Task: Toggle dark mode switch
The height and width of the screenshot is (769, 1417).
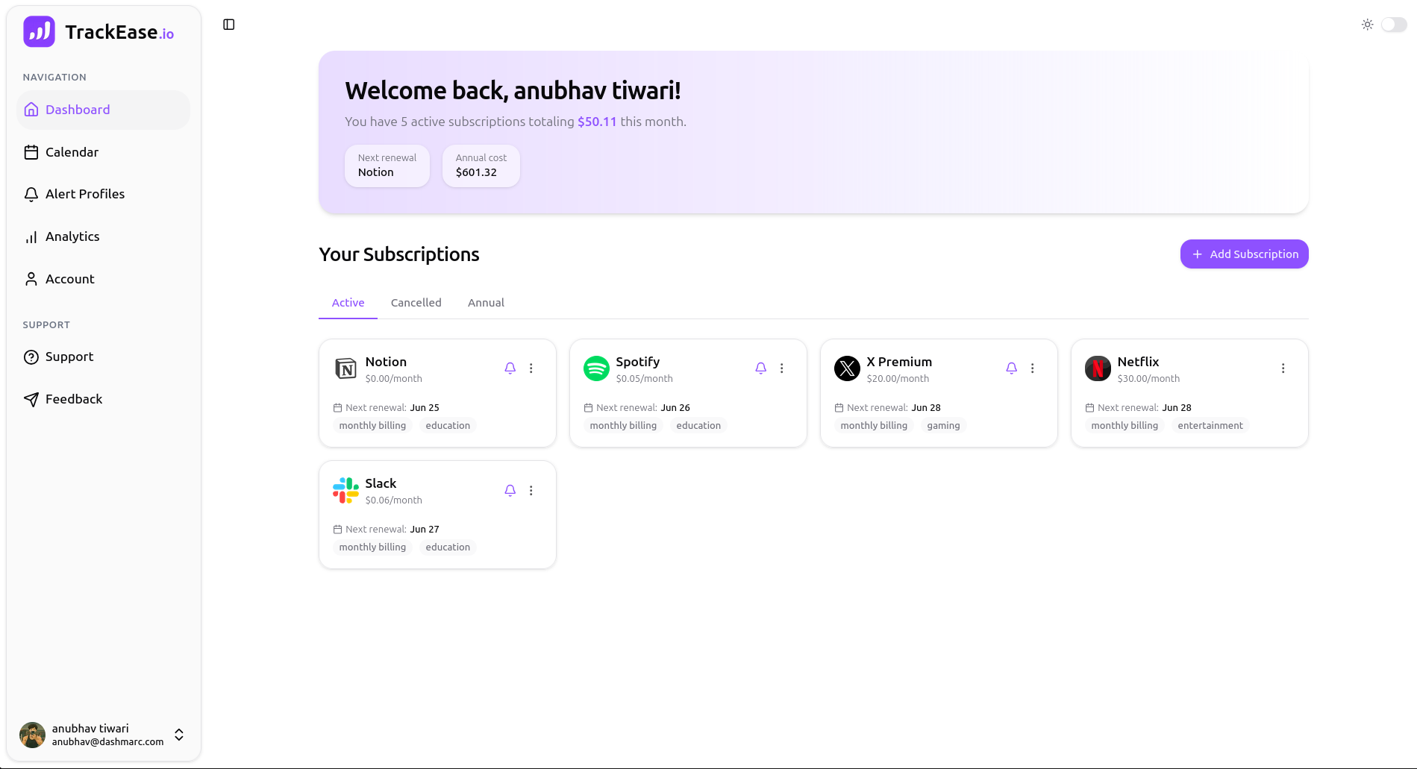Action: 1392,24
